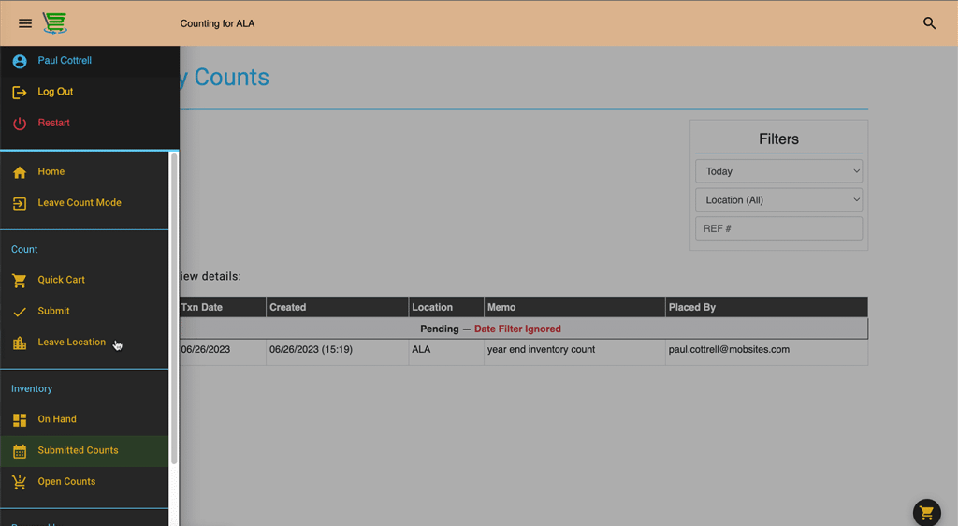Screen dimensions: 958x526
Task: Choose Leave Location from the sidebar
Action: point(71,343)
